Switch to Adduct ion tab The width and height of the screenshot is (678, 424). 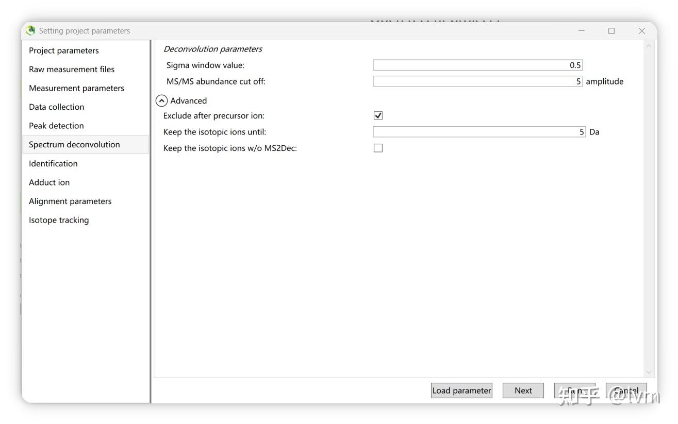(49, 182)
